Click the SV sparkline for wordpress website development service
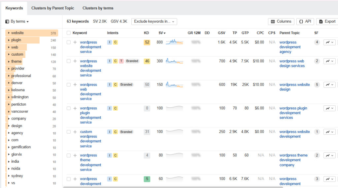Viewport: 338px width, 188px height. point(174,61)
